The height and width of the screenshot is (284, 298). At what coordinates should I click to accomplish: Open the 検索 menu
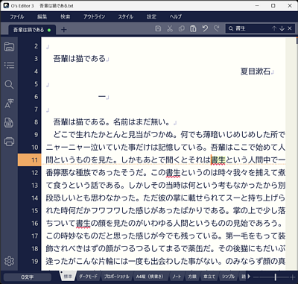(x=66, y=16)
